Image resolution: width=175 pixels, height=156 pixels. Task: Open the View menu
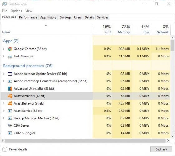[29, 11]
